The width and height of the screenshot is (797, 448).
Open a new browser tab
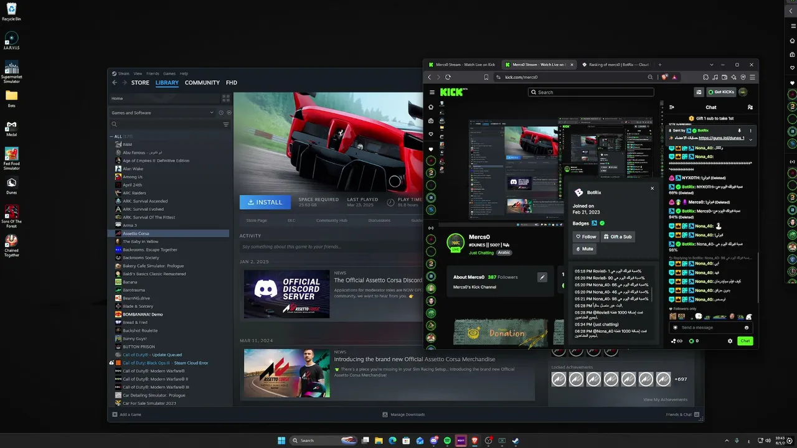[x=660, y=65]
